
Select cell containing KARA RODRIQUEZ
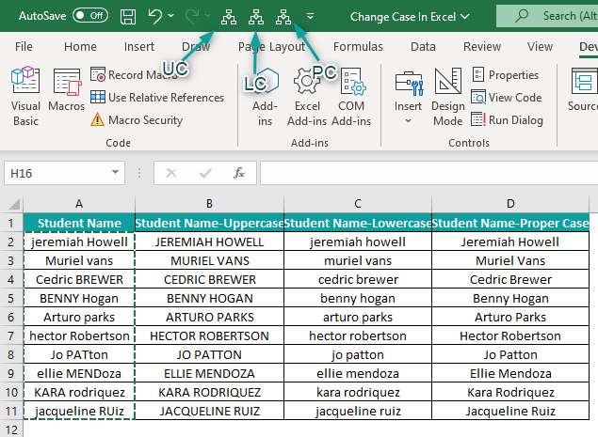pos(209,392)
